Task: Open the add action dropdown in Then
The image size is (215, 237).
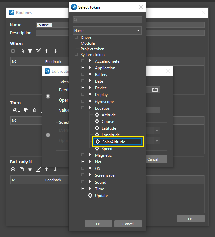Action: pyautogui.click(x=16, y=110)
